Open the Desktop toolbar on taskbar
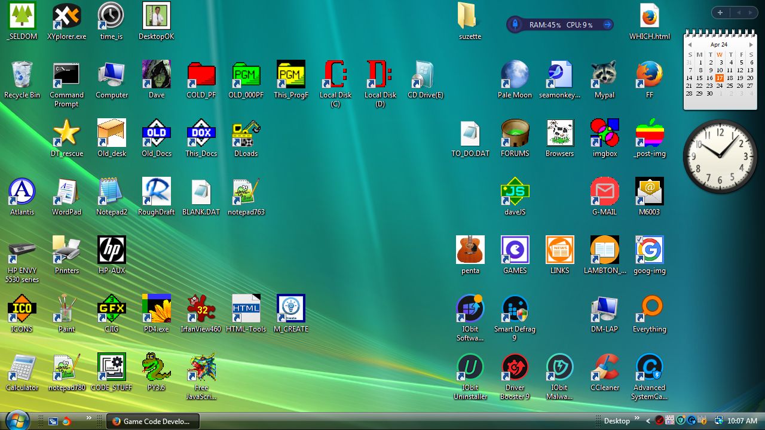 click(617, 421)
